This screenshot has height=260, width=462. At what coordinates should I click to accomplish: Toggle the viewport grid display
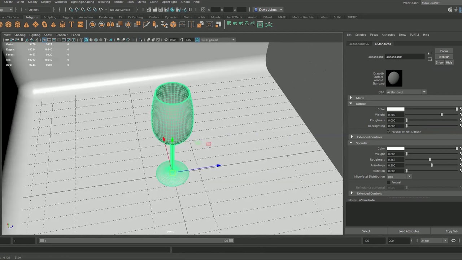tap(44, 40)
